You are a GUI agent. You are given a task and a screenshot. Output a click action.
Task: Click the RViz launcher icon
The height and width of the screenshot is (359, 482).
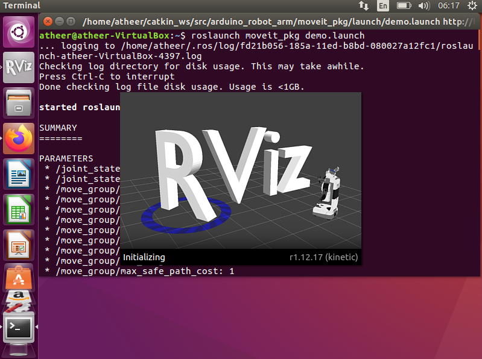pyautogui.click(x=19, y=67)
